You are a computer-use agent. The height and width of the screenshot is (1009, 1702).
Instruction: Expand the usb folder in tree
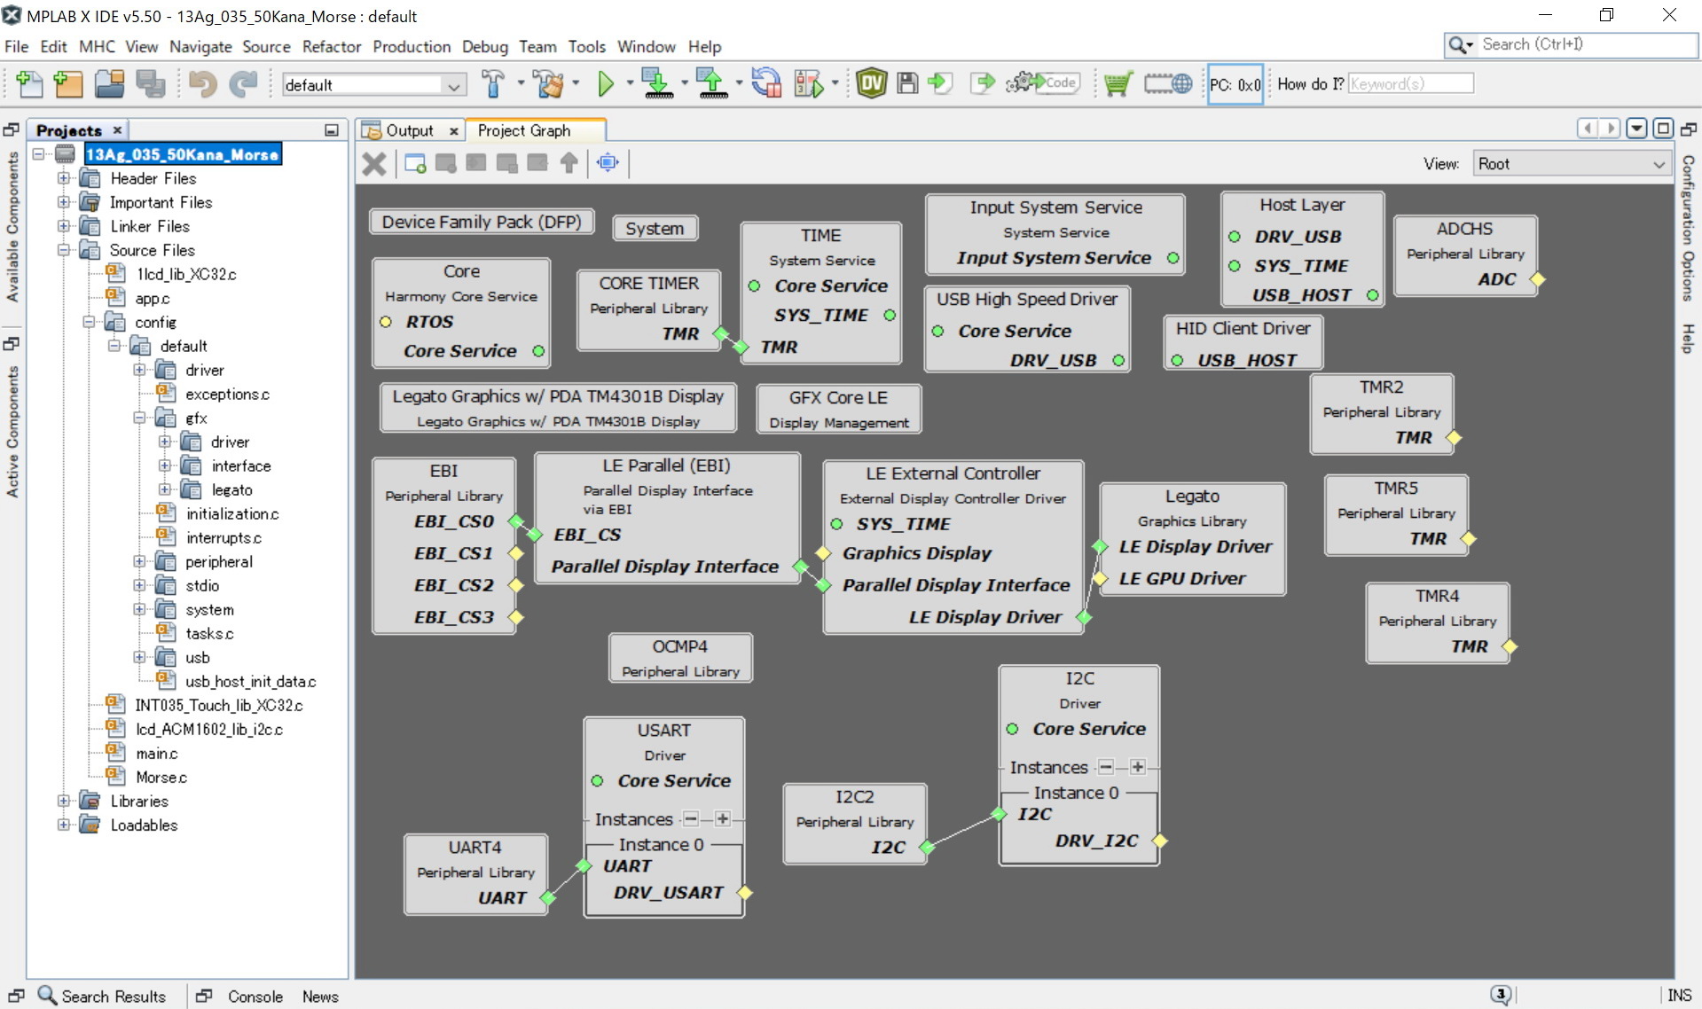(139, 657)
